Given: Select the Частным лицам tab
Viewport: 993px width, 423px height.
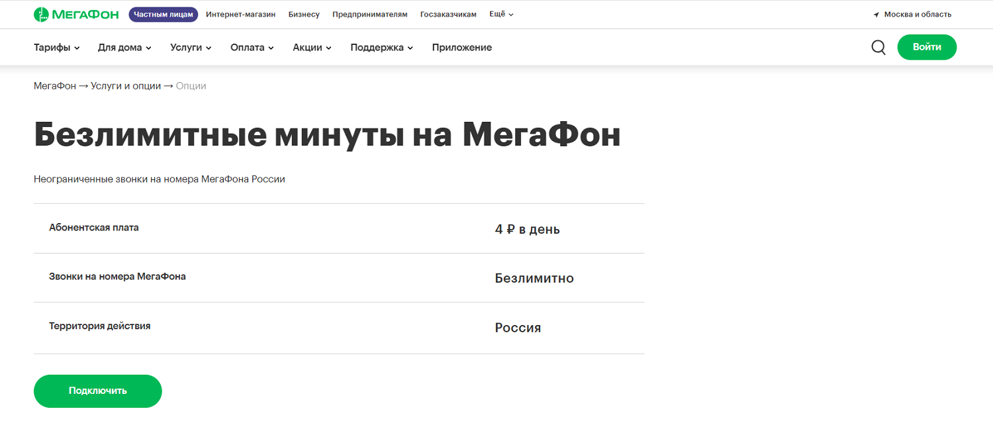Looking at the screenshot, I should click(164, 15).
